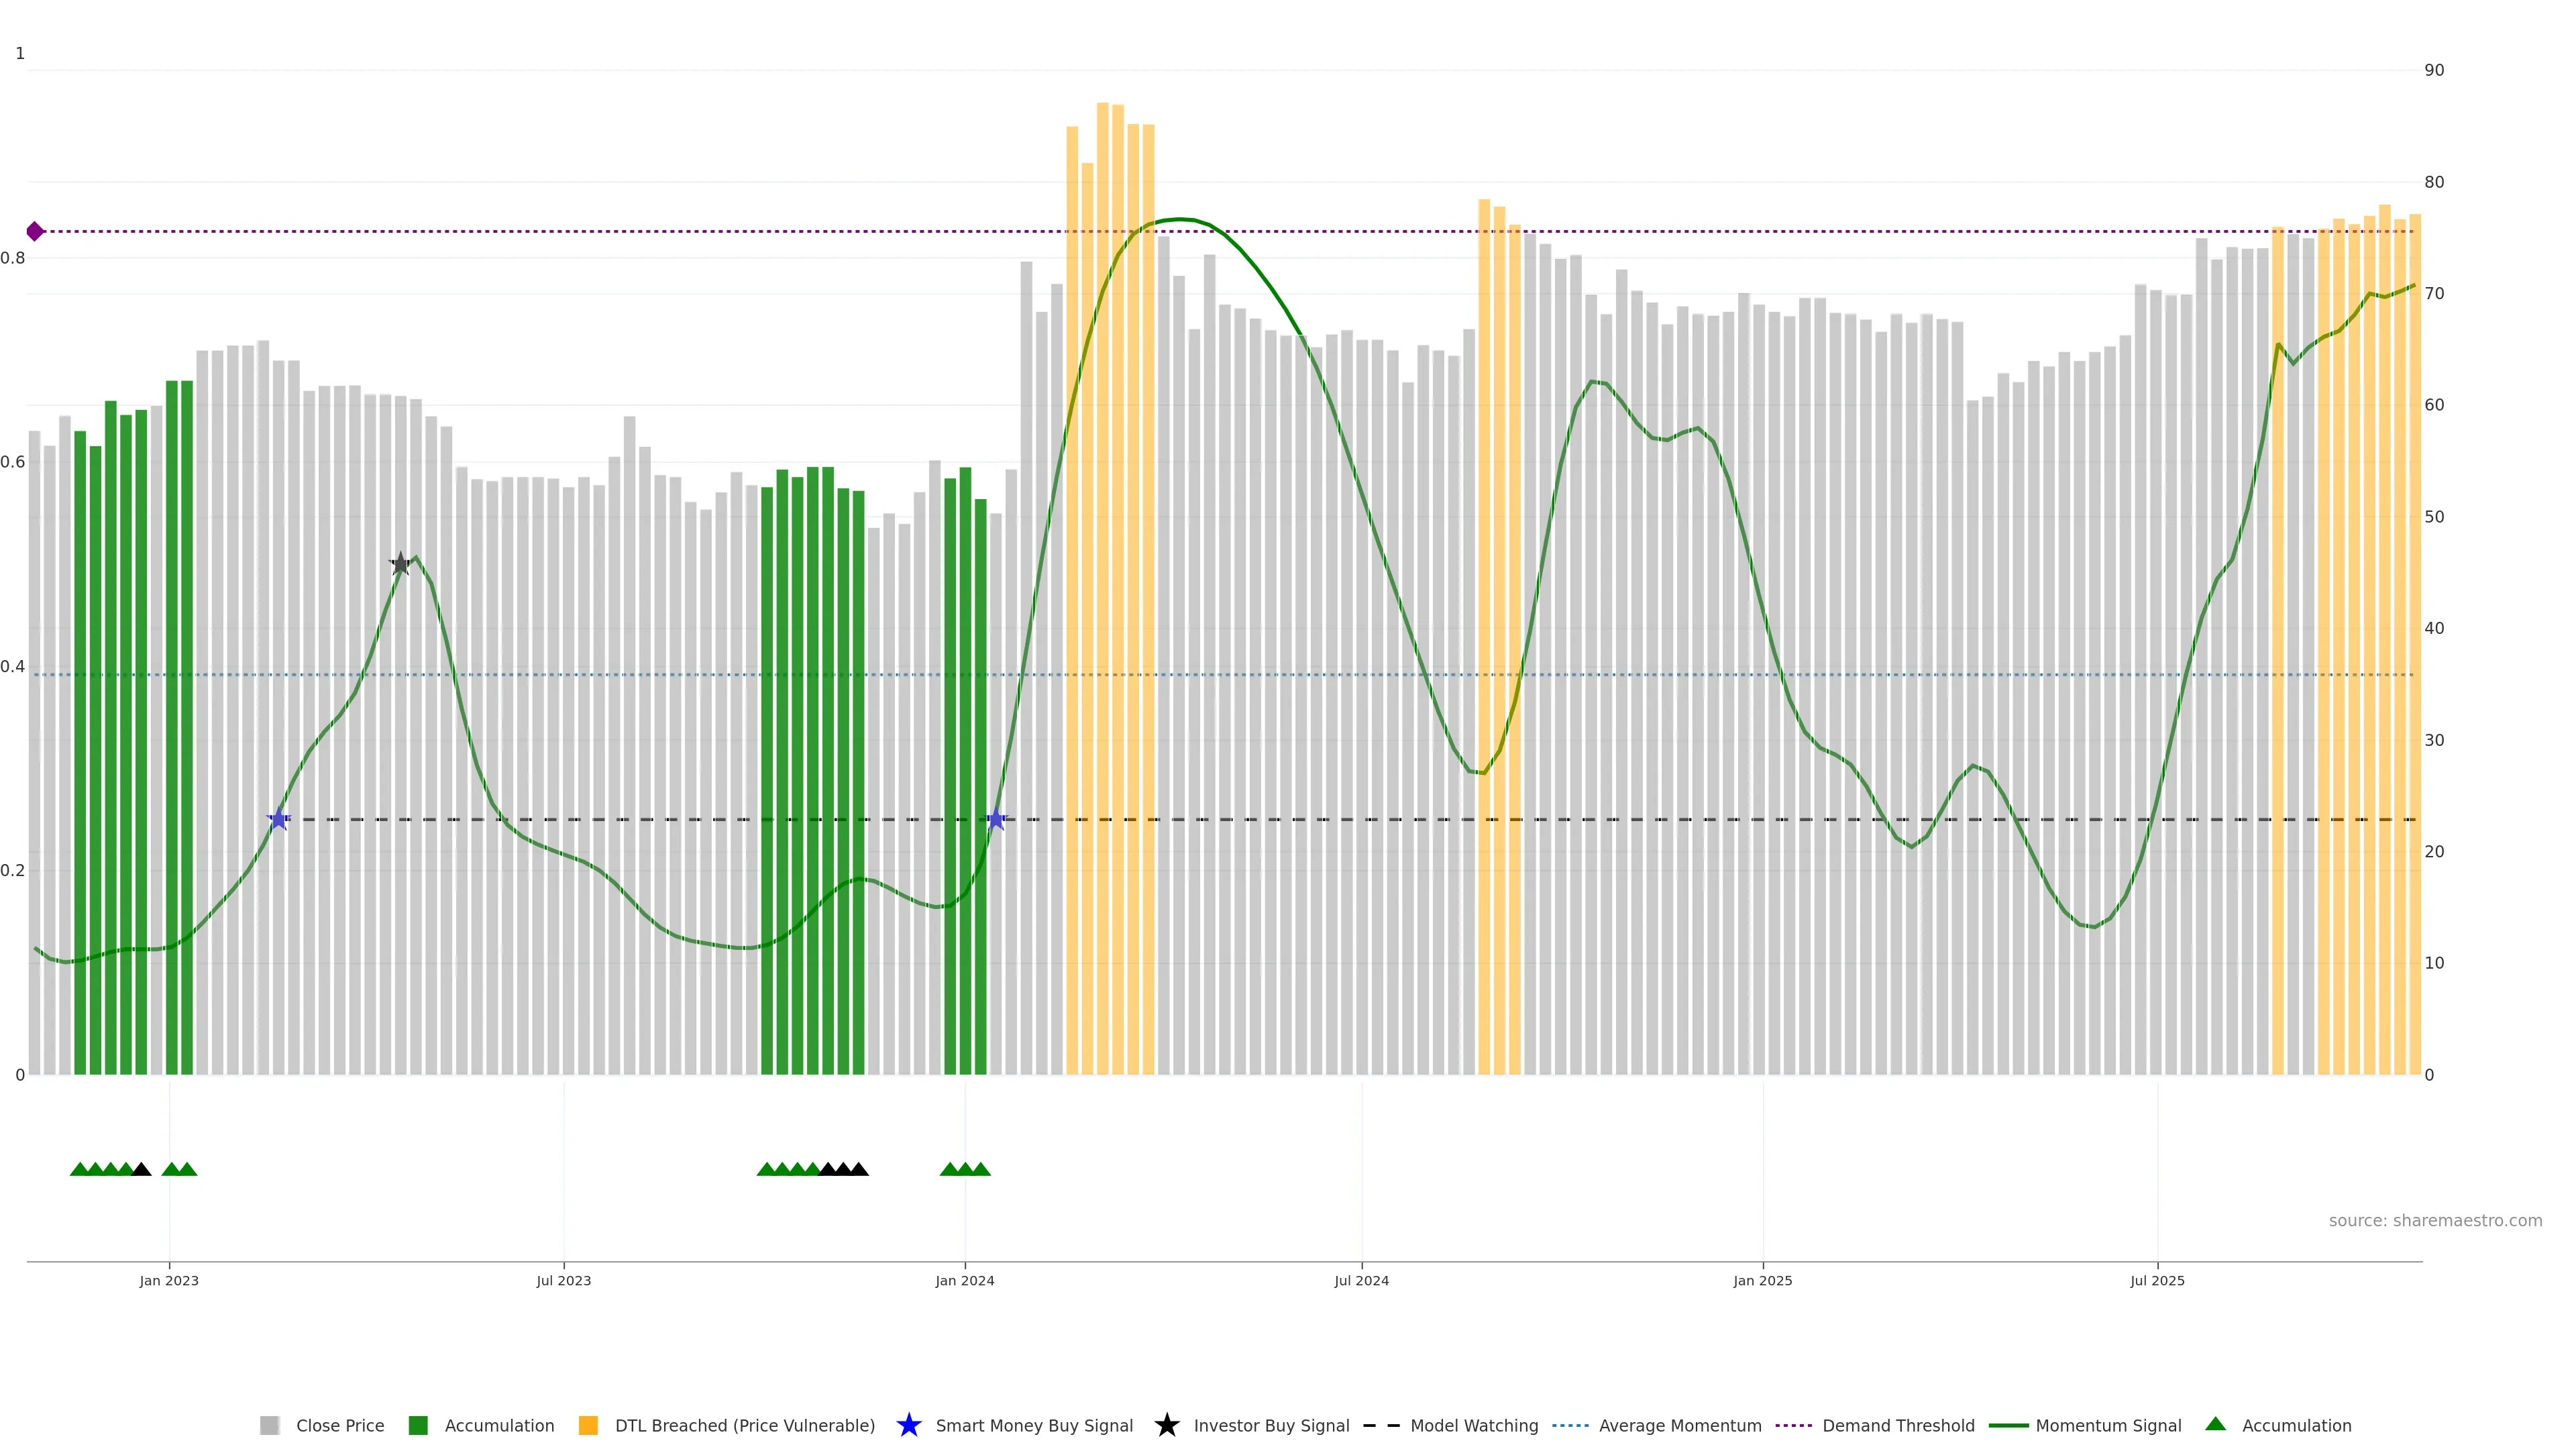2576x1449 pixels.
Task: Click the Demand Threshold legend label
Action: coord(1898,1425)
